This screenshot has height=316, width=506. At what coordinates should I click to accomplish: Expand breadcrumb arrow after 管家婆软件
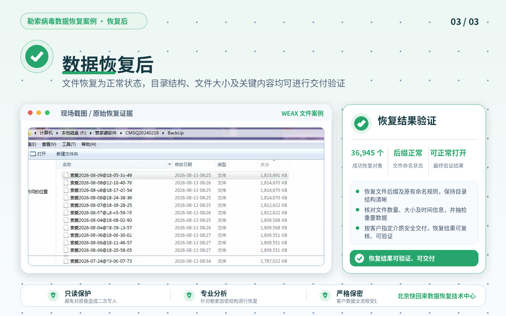point(121,133)
